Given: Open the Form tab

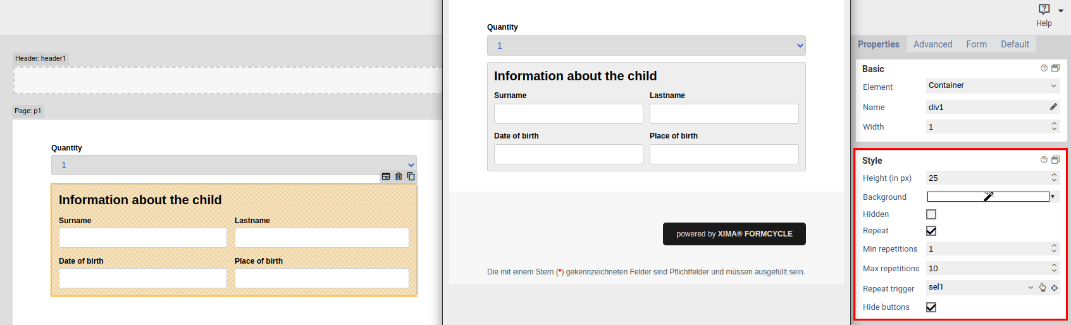Looking at the screenshot, I should (976, 44).
